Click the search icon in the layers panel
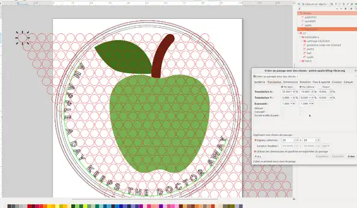Screen dimensions: 357x208 (x=299, y=4)
